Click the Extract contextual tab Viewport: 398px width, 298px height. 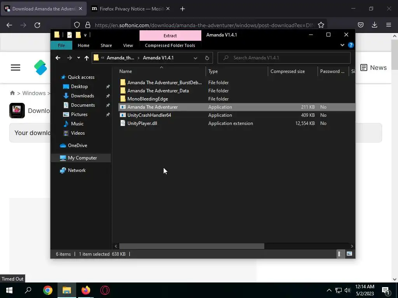[170, 35]
